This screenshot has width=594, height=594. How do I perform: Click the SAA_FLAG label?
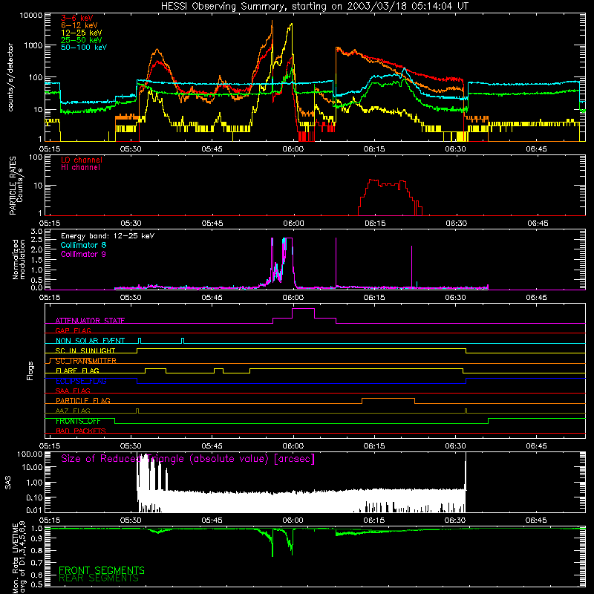tap(73, 391)
